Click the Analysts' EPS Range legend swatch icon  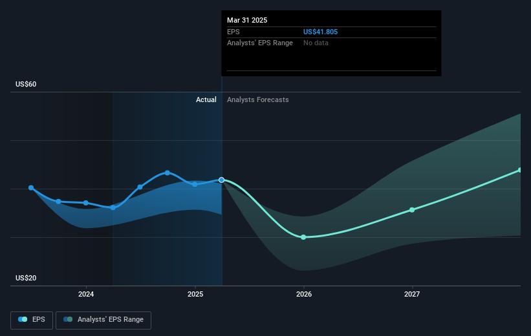[x=68, y=320]
